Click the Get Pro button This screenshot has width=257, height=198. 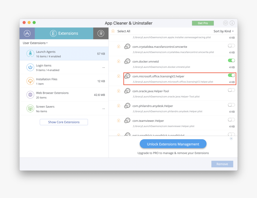tap(203, 23)
